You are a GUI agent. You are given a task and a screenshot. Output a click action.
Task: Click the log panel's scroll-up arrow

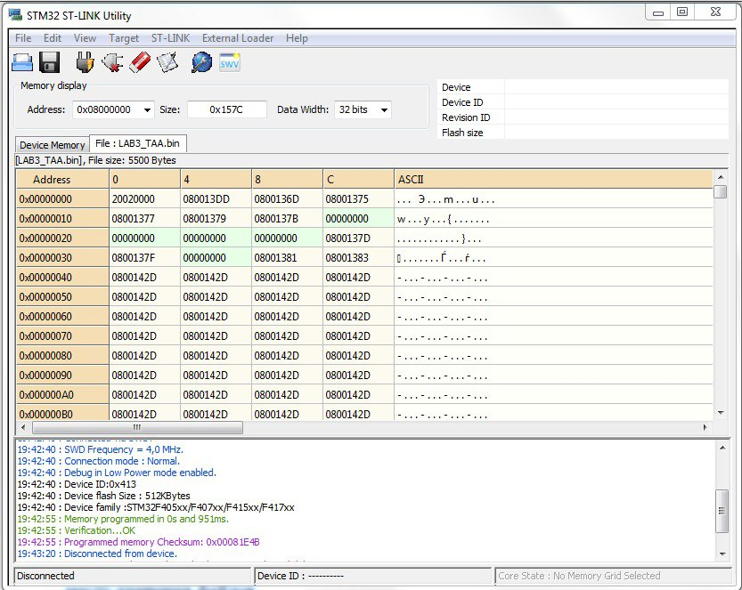click(x=722, y=448)
